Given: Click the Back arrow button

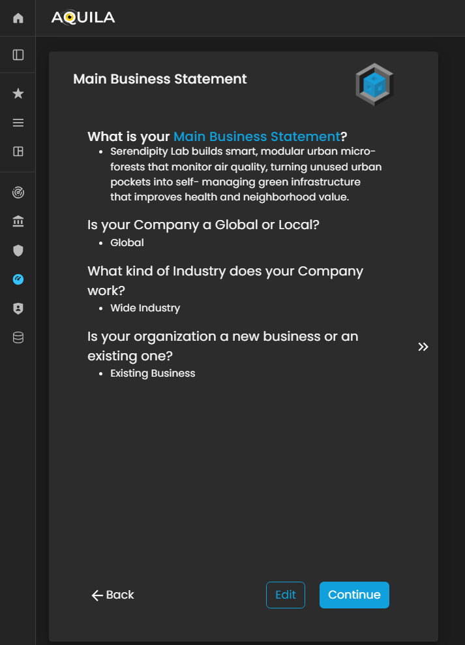Looking at the screenshot, I should click(x=113, y=595).
